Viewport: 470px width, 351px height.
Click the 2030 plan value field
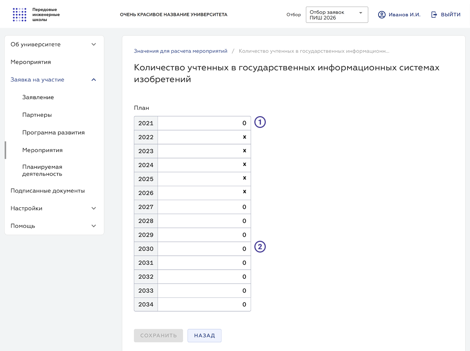pyautogui.click(x=204, y=249)
